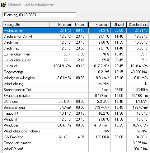
Task: Click the Maximum column header
Action: pos(100,25)
